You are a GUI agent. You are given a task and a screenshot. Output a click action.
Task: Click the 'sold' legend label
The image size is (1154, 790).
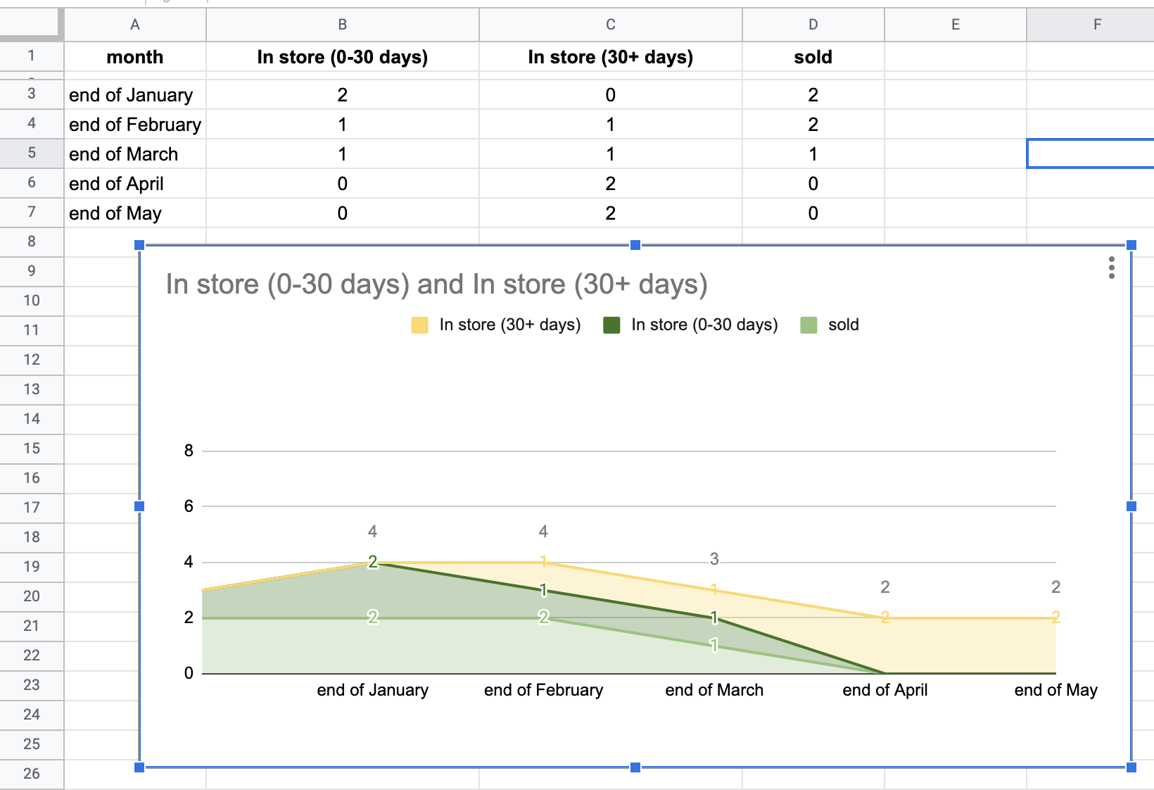pos(844,325)
